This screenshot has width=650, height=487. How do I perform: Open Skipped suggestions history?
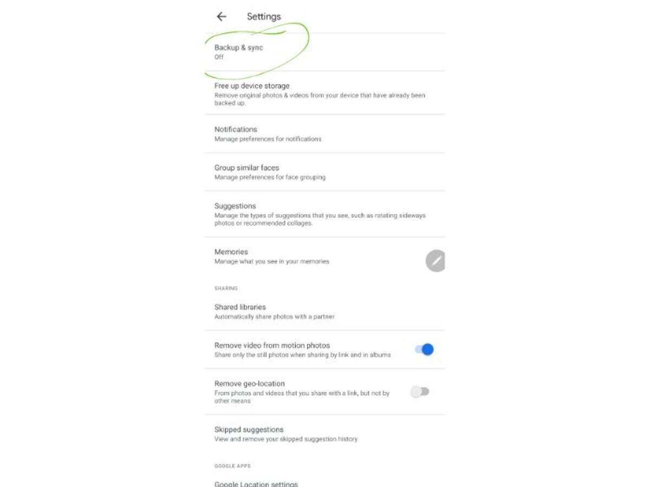324,434
